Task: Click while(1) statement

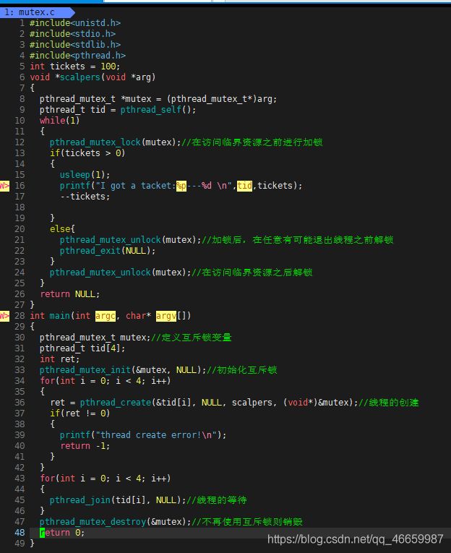Action: click(x=60, y=121)
